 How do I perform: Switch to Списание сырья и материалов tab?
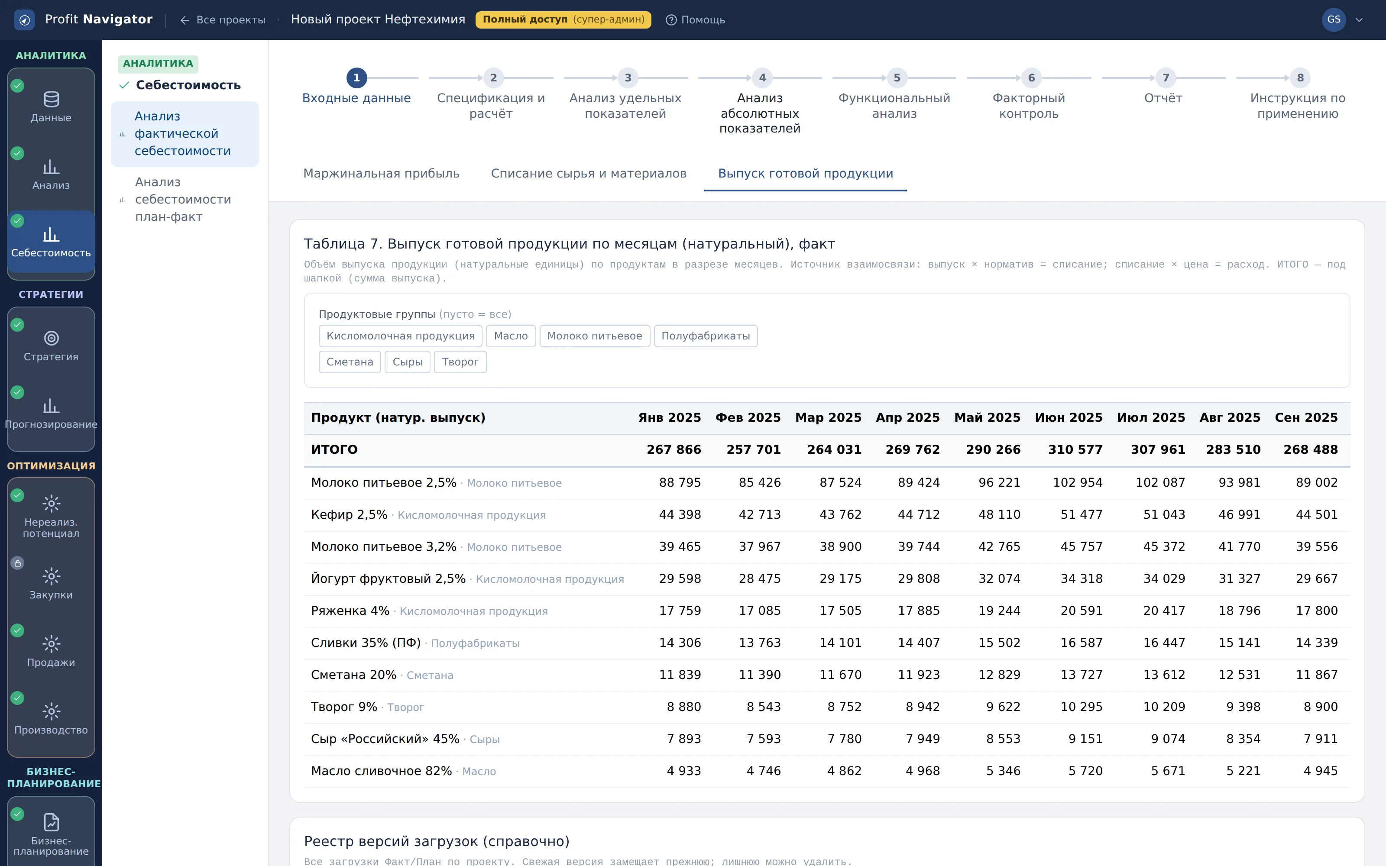point(589,174)
